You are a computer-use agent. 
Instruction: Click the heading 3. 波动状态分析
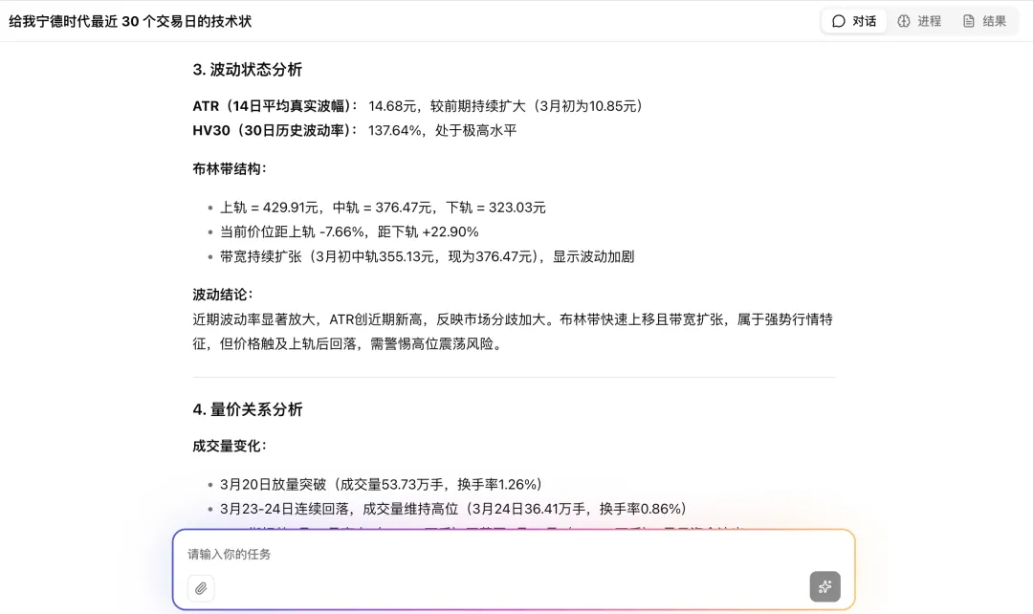click(x=247, y=69)
